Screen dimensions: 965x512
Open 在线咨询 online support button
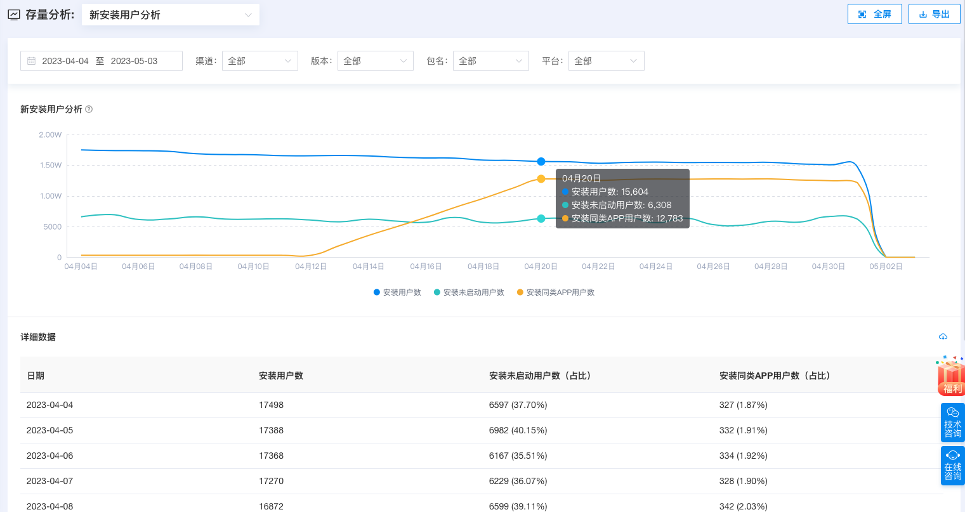(x=952, y=466)
